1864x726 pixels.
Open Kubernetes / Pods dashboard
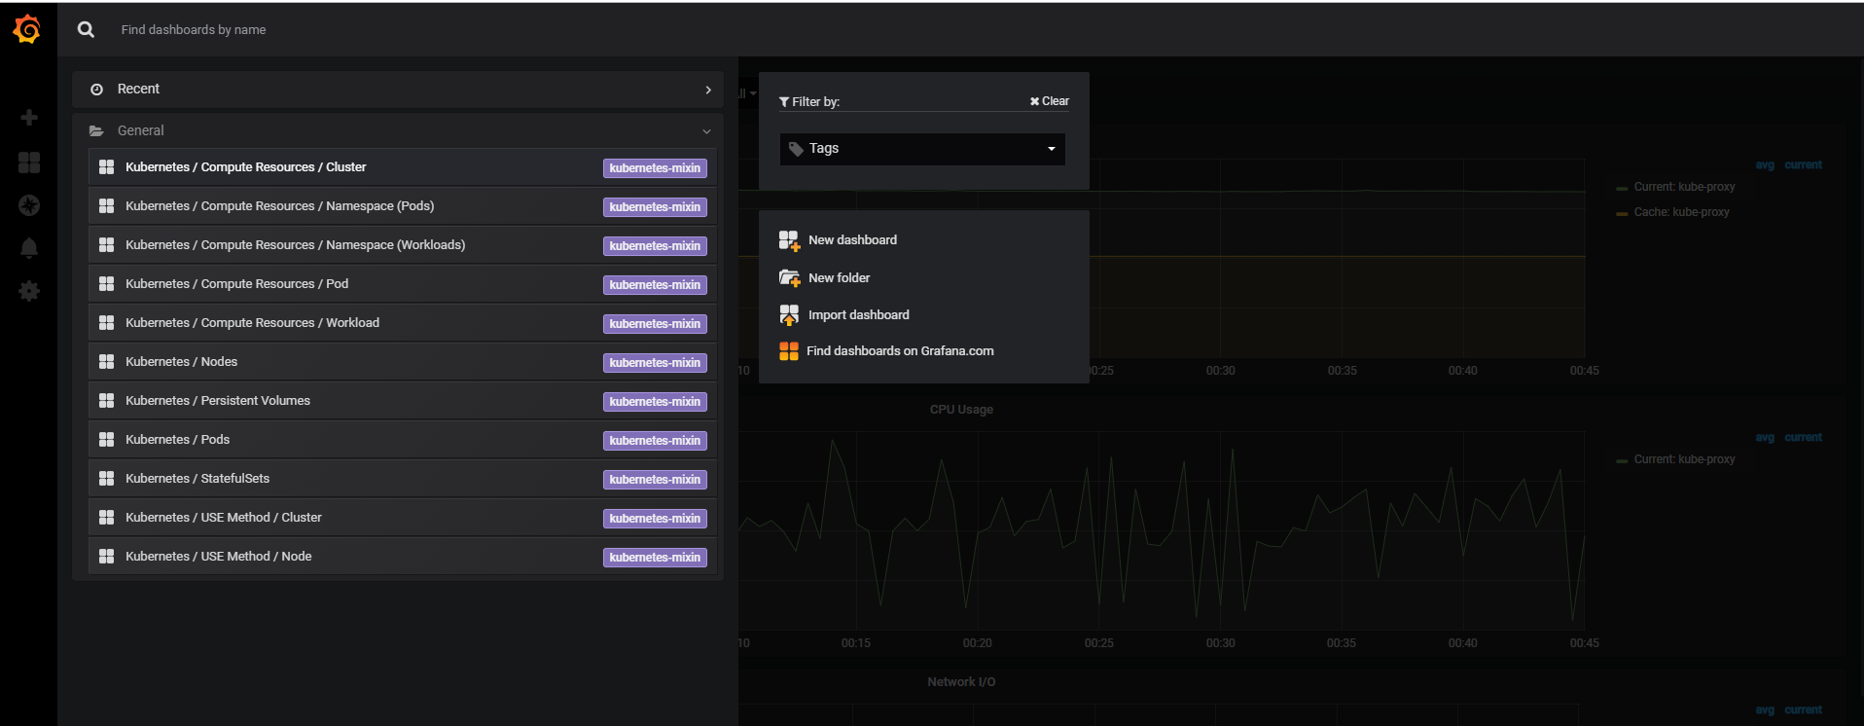tap(403, 440)
